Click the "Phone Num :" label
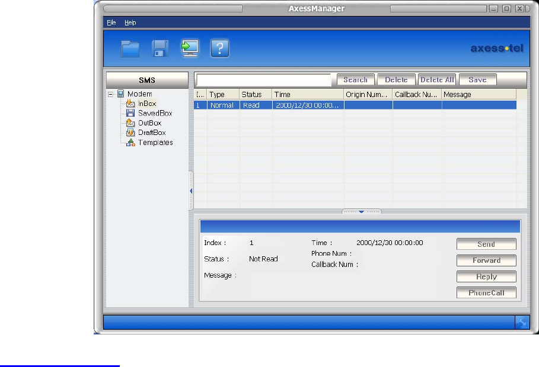This screenshot has height=367, width=539. point(331,253)
